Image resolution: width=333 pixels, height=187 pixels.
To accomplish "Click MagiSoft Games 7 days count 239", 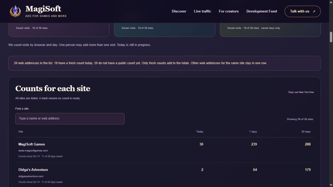I will pos(254,144).
